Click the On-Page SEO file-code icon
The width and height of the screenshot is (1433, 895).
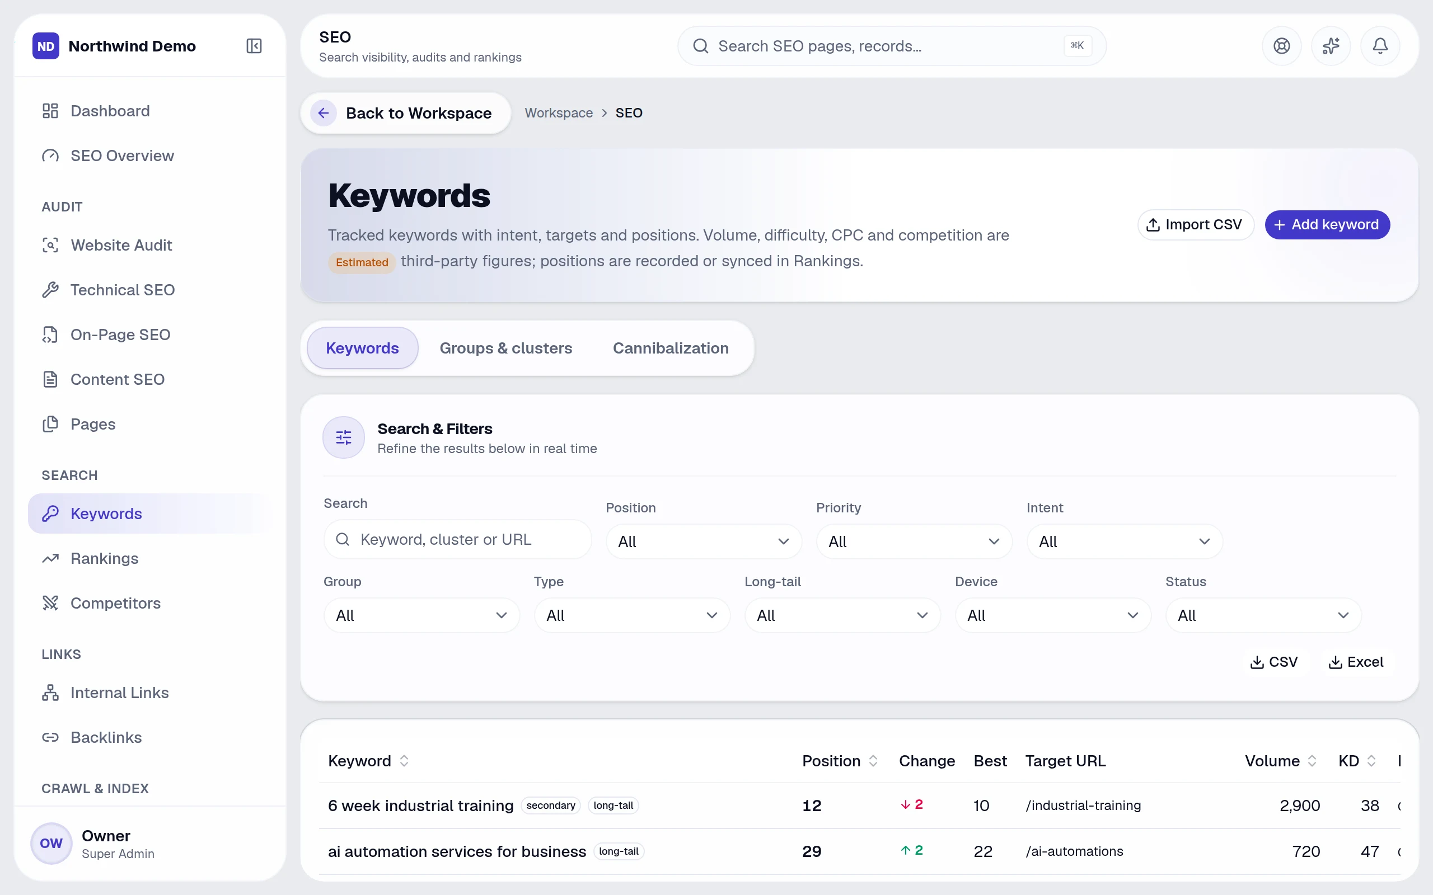click(50, 335)
